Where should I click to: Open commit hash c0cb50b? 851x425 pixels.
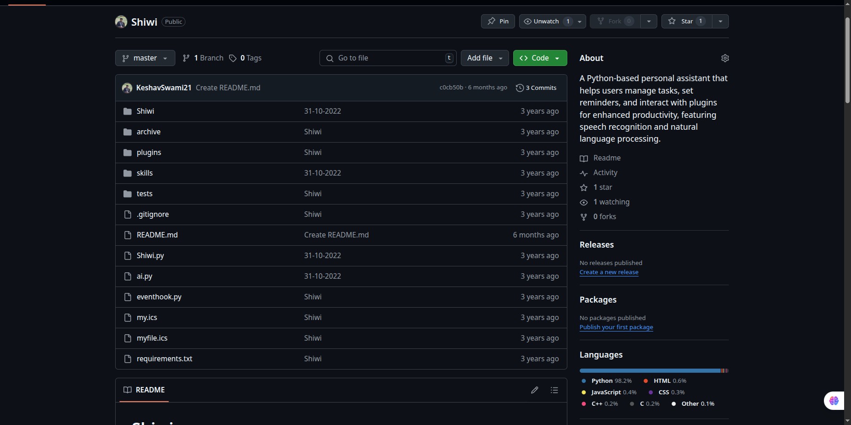451,88
